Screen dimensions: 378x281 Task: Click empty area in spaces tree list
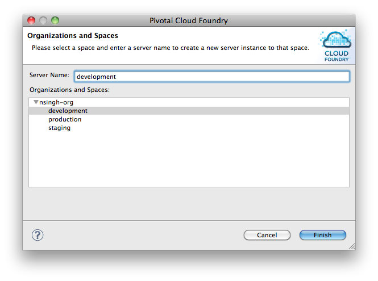click(x=189, y=159)
